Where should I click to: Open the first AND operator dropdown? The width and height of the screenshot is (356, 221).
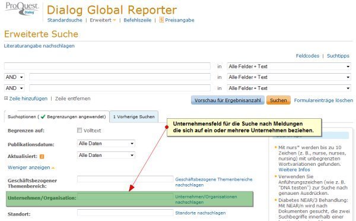(14, 77)
